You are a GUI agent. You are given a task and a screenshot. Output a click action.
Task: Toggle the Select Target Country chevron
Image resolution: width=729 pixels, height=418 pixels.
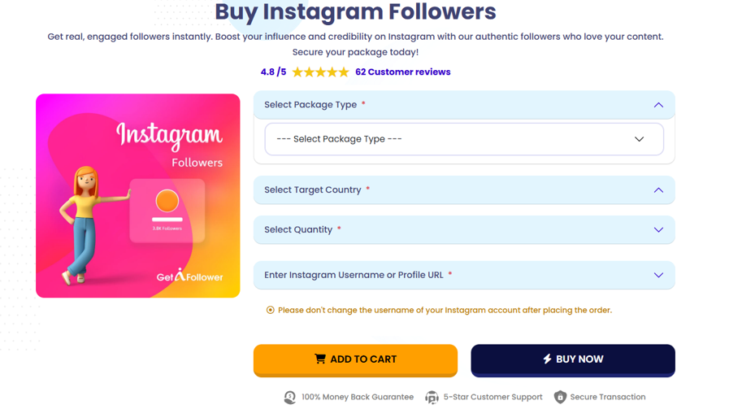coord(658,190)
